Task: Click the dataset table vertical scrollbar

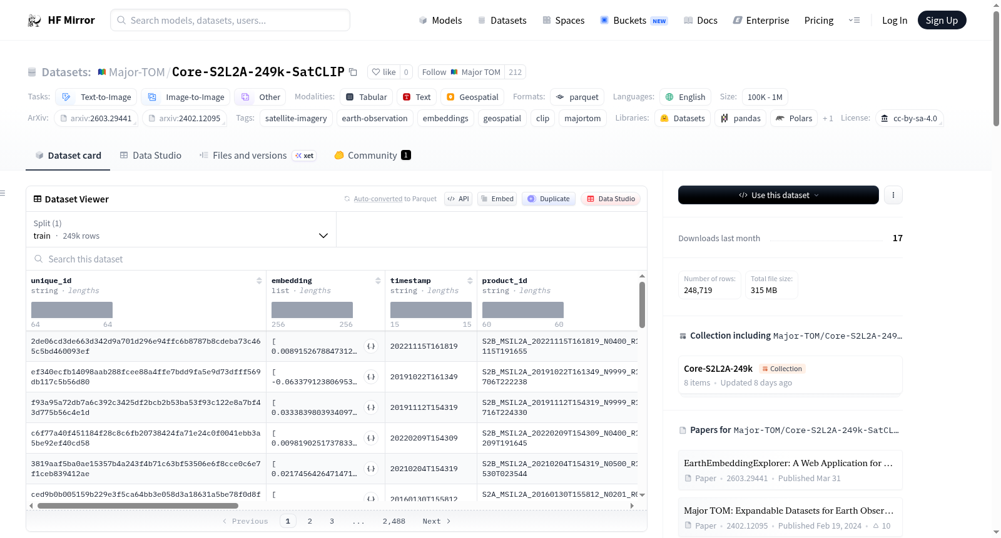Action: pos(642,304)
